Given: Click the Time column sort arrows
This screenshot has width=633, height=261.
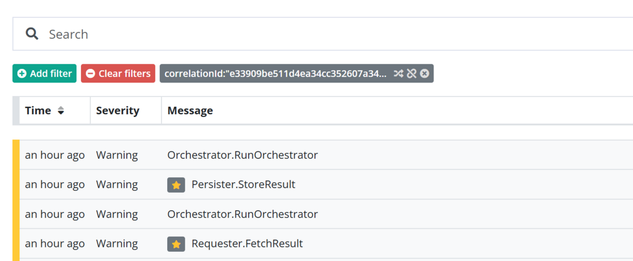Looking at the screenshot, I should tap(60, 111).
